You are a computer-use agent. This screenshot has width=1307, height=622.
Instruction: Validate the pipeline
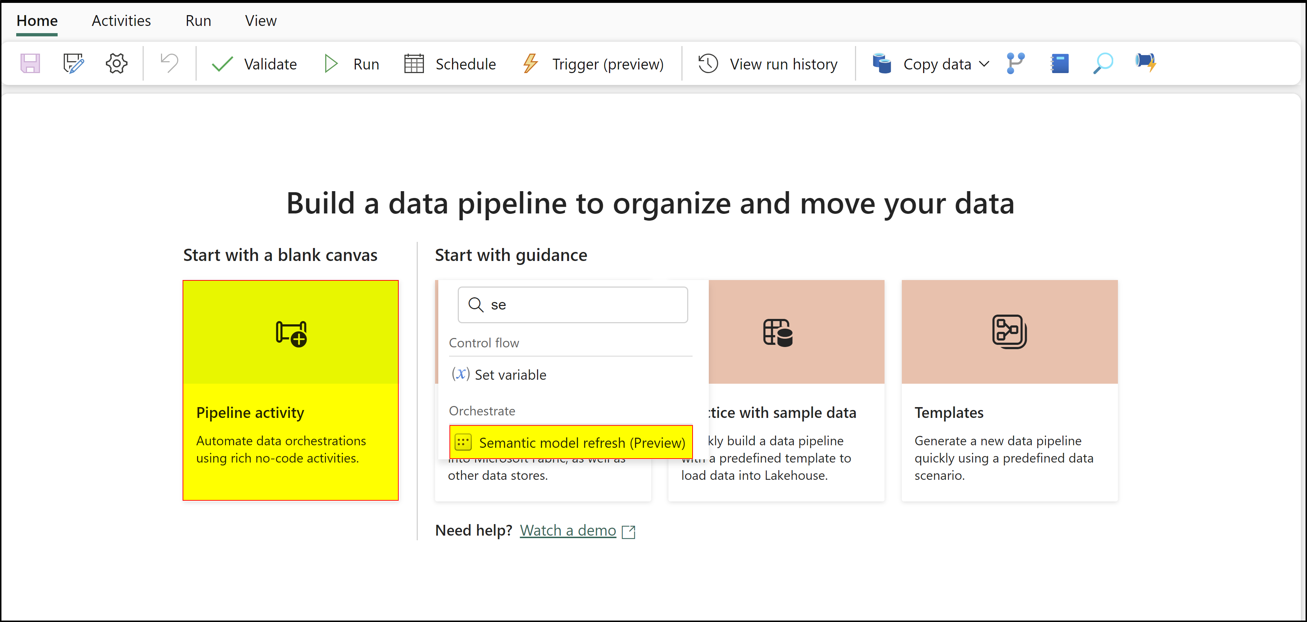[254, 63]
